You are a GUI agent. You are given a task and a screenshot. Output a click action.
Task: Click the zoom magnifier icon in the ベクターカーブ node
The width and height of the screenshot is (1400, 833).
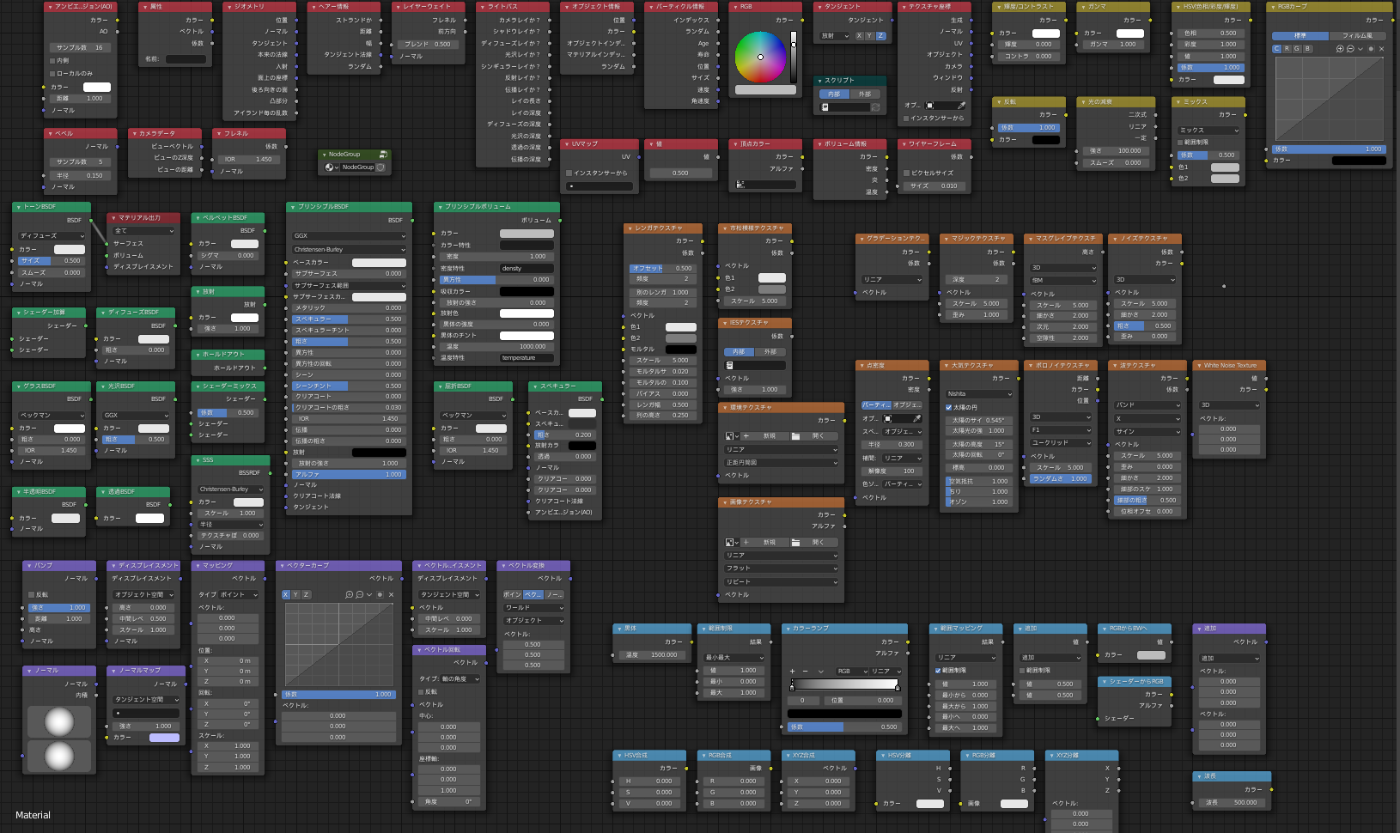[350, 595]
